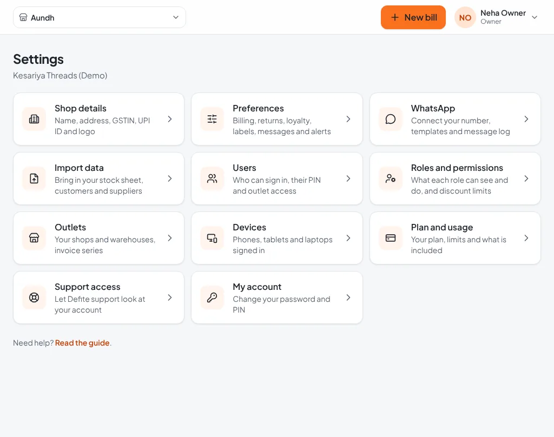Click 'Billing, returns, loyalty, labels, messages and alerts'
The image size is (554, 437).
click(281, 126)
